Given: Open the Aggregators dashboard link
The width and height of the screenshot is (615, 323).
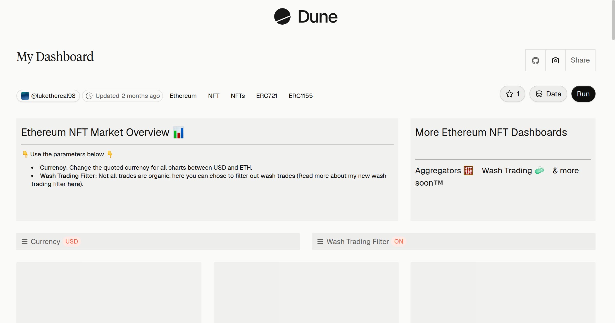Looking at the screenshot, I should (444, 170).
